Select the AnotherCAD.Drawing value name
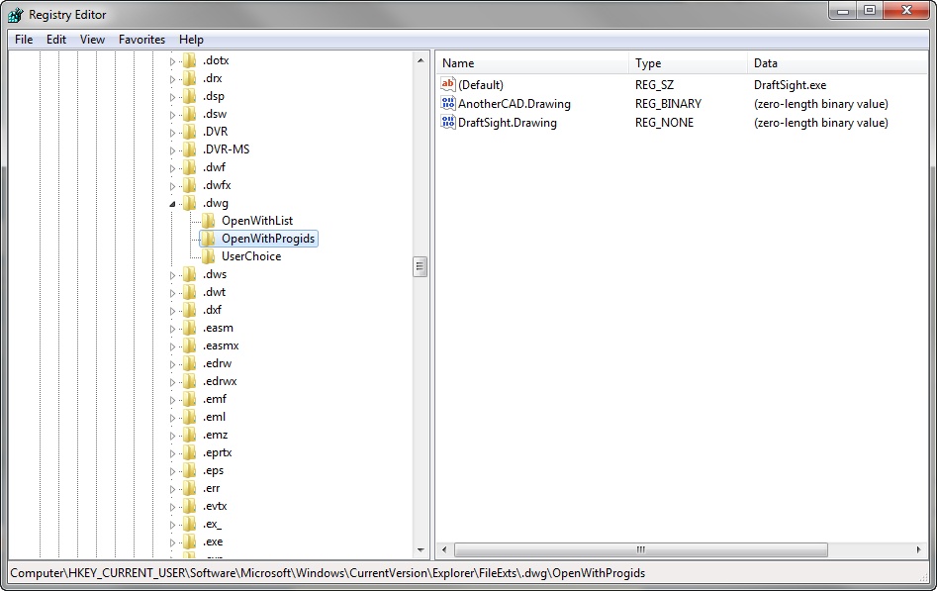The height and width of the screenshot is (591, 937). click(514, 104)
